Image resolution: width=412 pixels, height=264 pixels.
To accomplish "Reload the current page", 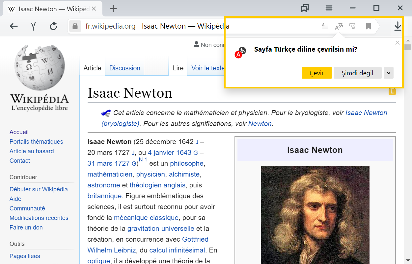I will pyautogui.click(x=53, y=26).
